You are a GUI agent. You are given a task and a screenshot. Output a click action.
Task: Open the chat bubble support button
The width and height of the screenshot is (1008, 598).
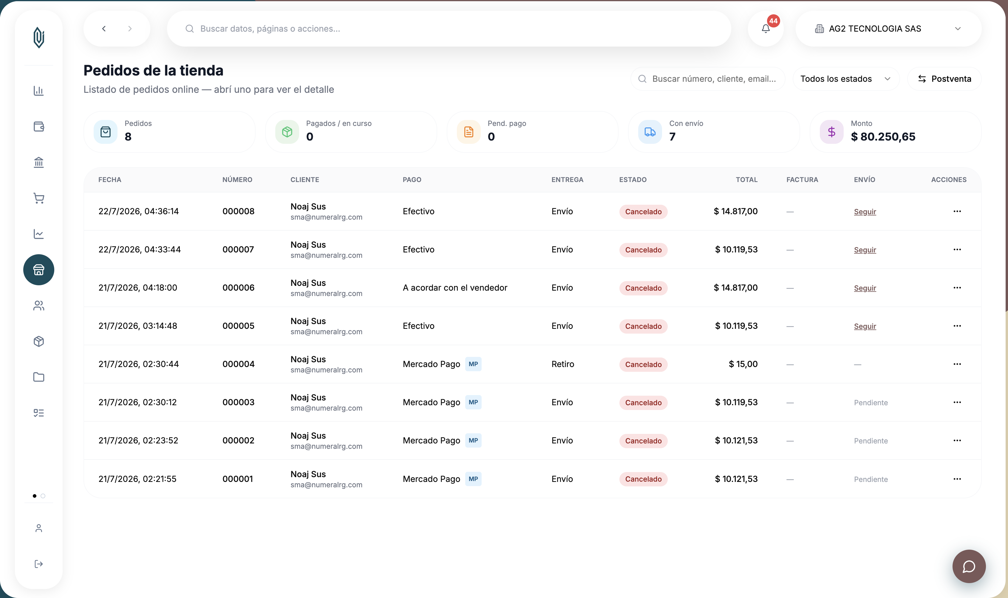coord(969,566)
